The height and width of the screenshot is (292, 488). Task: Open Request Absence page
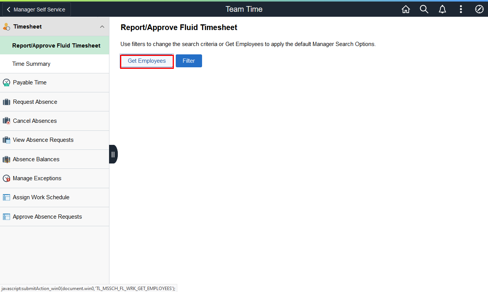coord(55,102)
